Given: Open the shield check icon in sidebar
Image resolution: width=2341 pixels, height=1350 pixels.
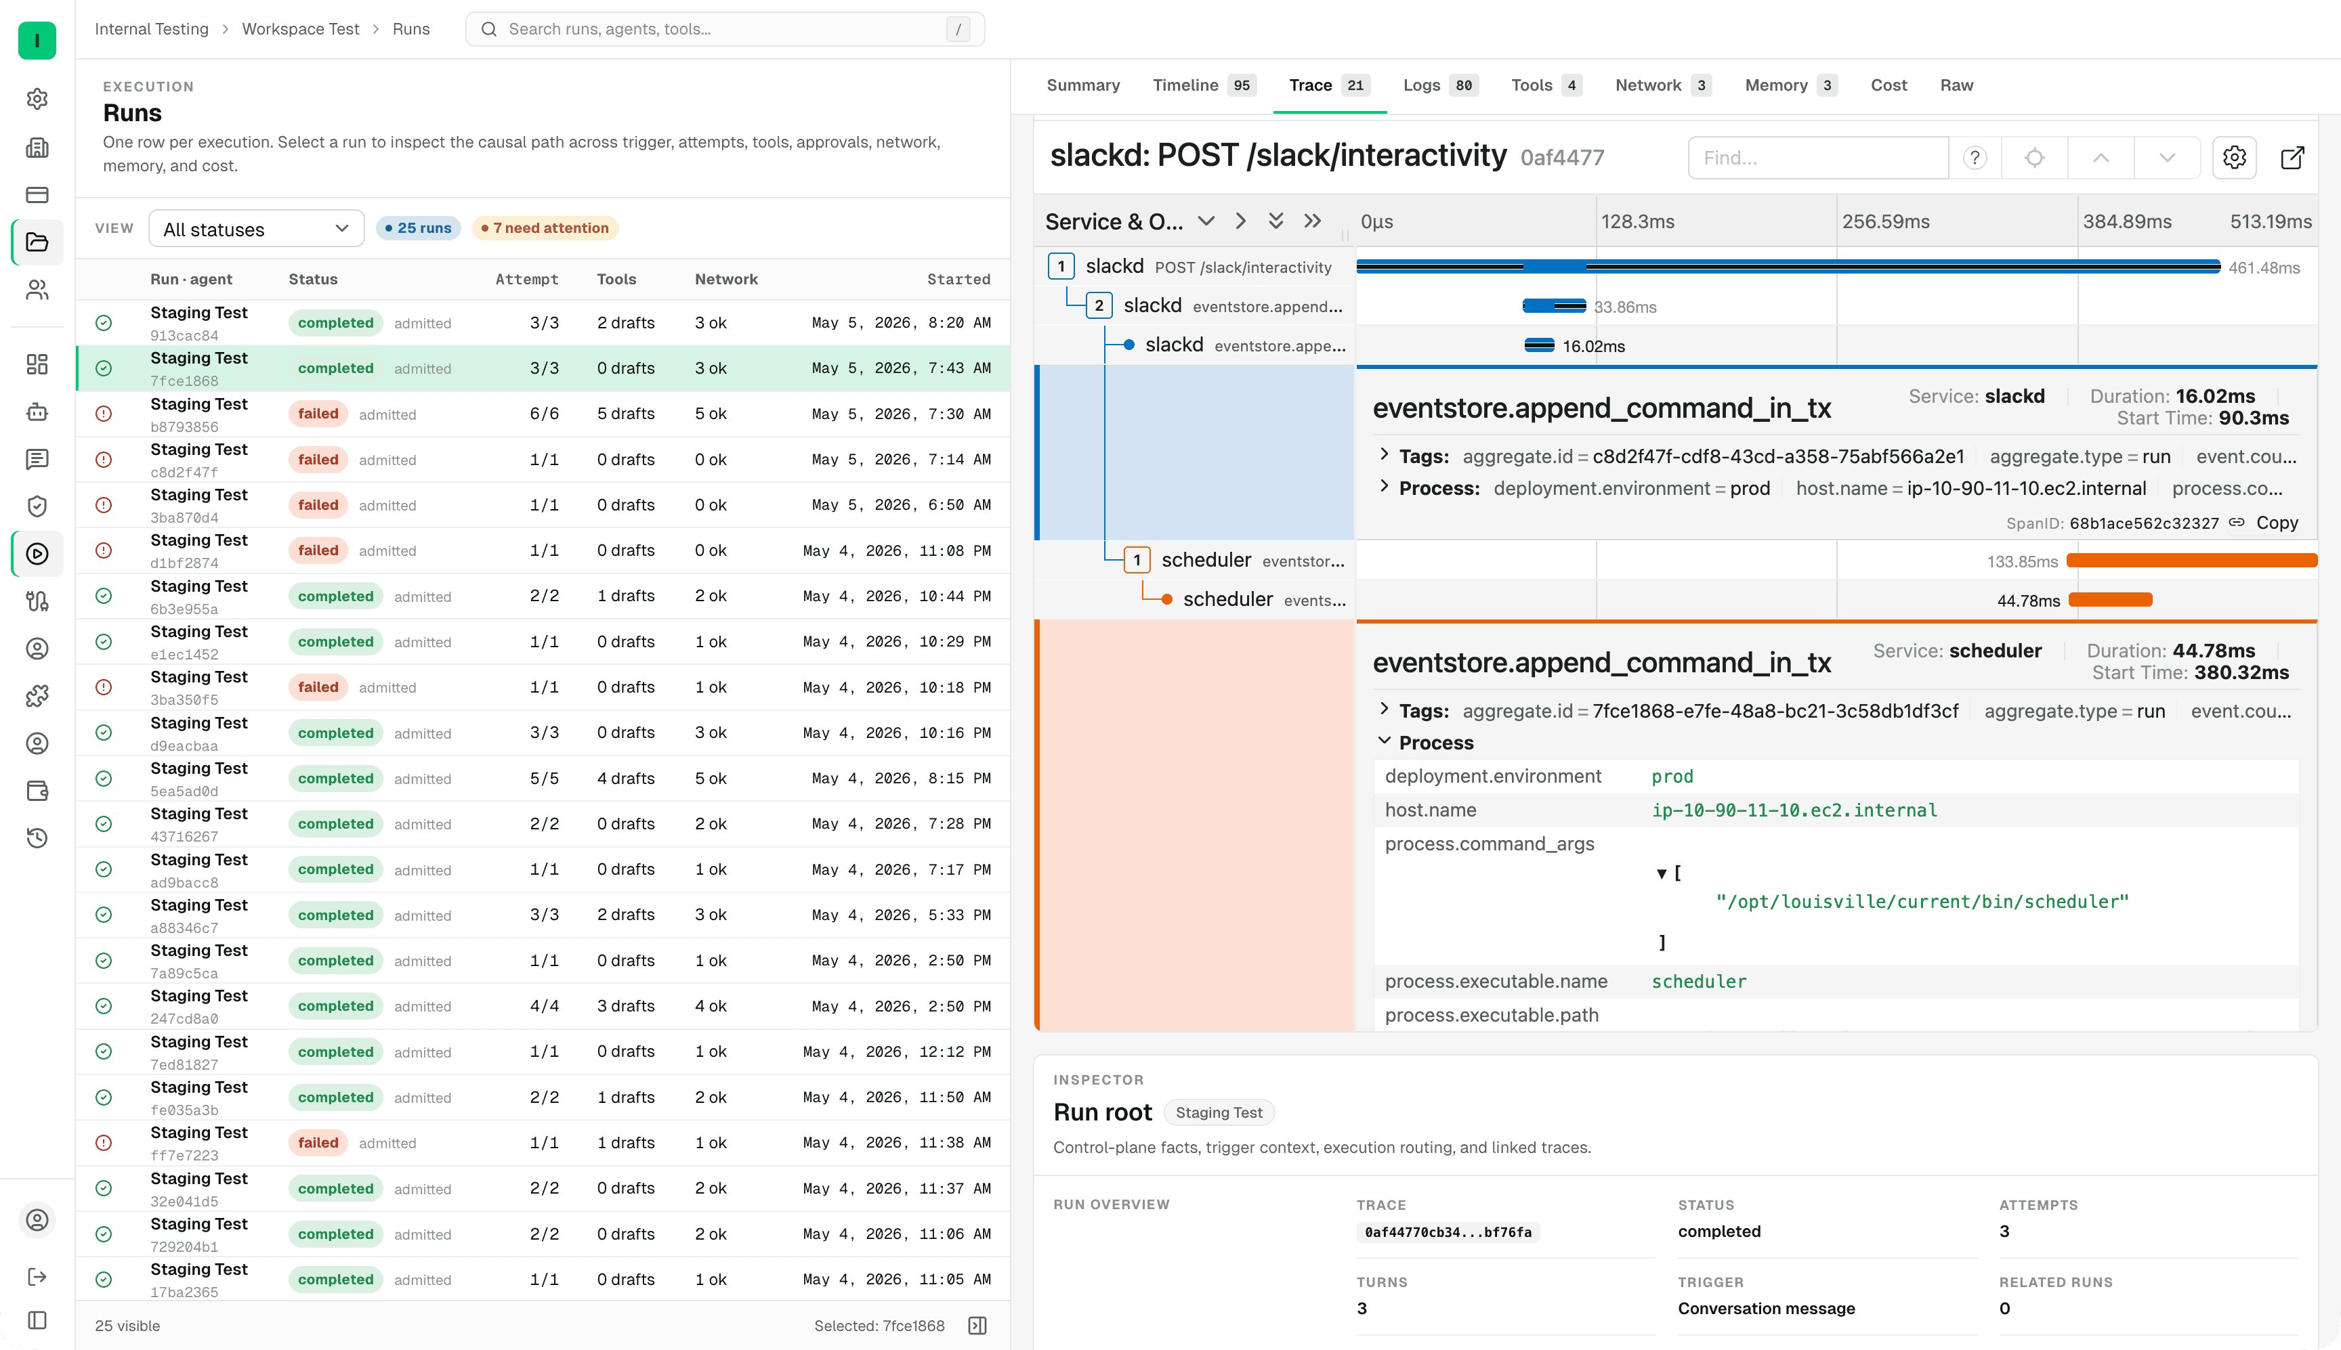Looking at the screenshot, I should (x=37, y=506).
